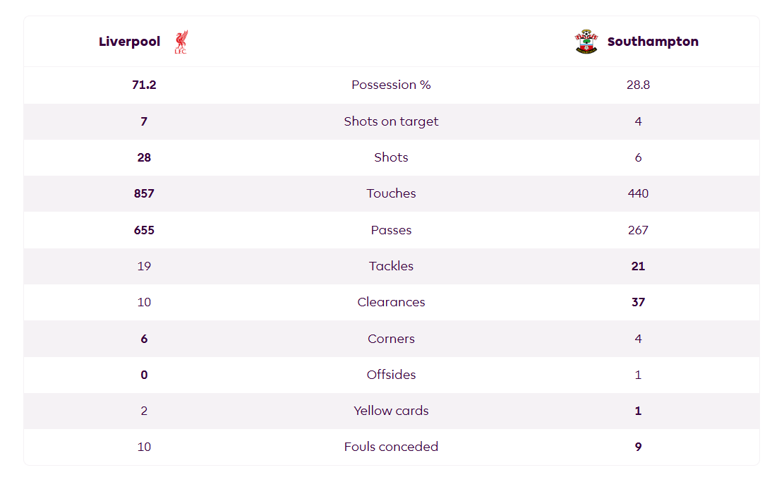Select the Yellow cards row label

tap(391, 411)
